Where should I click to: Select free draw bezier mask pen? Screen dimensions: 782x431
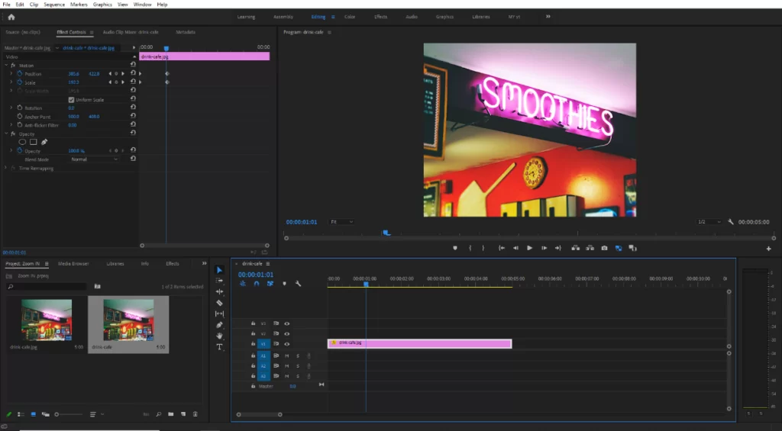click(44, 142)
